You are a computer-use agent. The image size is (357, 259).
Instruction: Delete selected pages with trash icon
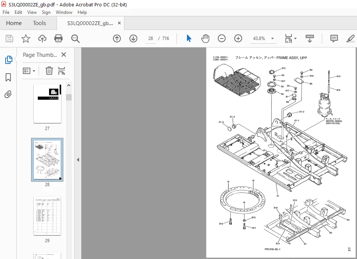pos(49,71)
